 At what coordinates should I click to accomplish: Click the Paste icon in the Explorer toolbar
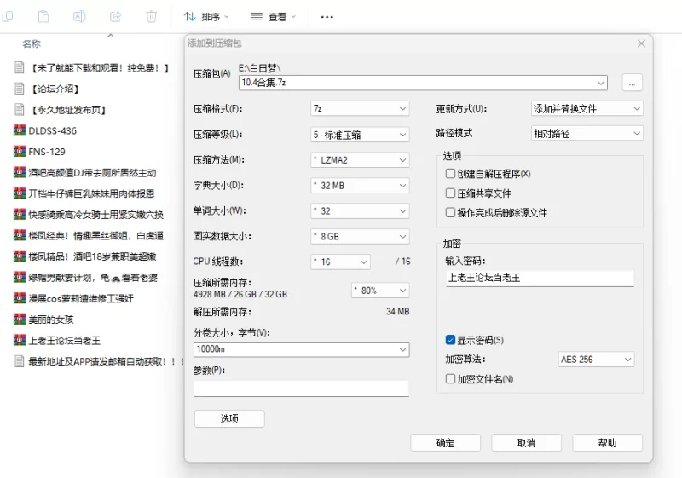pyautogui.click(x=43, y=16)
